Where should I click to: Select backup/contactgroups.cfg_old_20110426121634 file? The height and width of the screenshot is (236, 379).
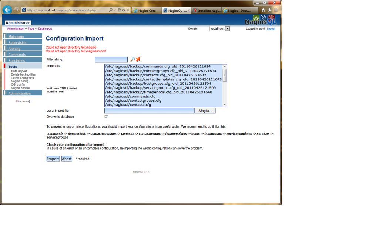coord(161,71)
